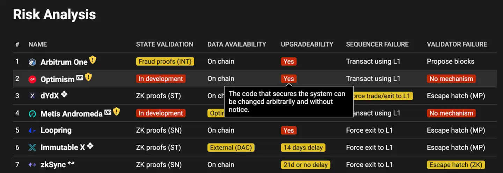Viewport: 503px width, 173px height.
Task: Click the OP badge next to Optimism
Action: point(80,78)
